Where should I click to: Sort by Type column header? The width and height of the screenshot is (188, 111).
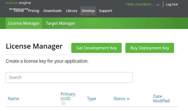point(92,99)
